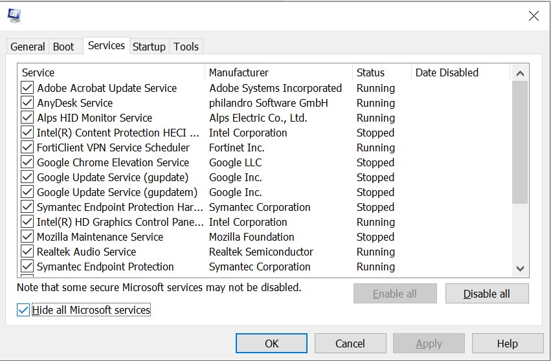Sort list by Manufacturer column header
The width and height of the screenshot is (551, 361).
[x=278, y=72]
